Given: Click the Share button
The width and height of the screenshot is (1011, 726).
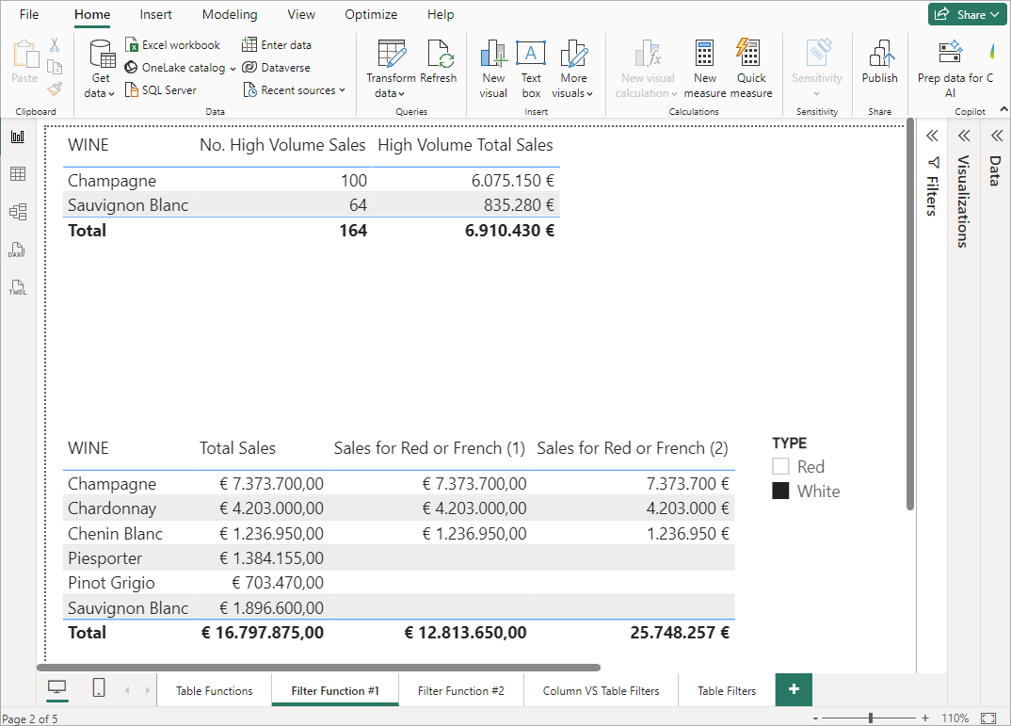Looking at the screenshot, I should pos(964,14).
